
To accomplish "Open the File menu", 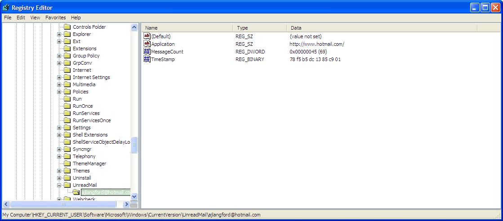I will coord(7,18).
